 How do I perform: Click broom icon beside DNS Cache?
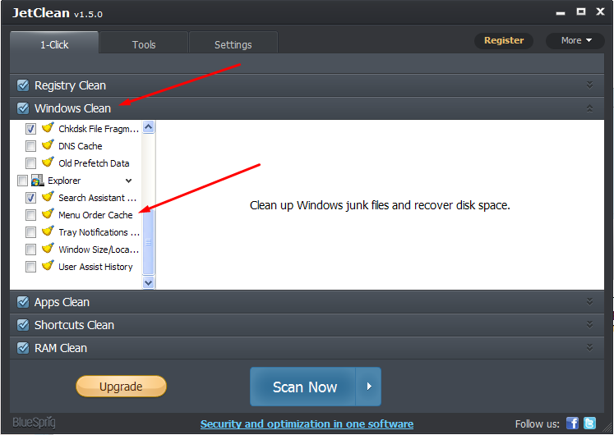point(48,146)
